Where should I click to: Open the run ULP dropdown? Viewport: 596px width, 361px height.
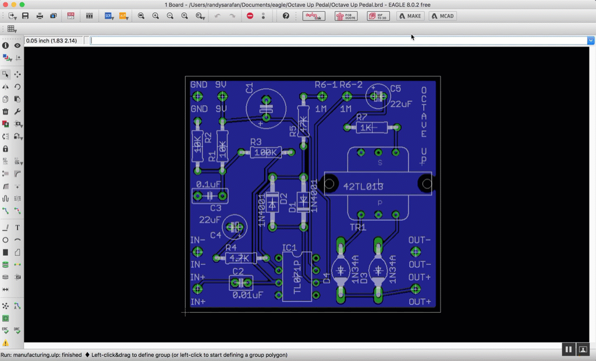pos(123,16)
